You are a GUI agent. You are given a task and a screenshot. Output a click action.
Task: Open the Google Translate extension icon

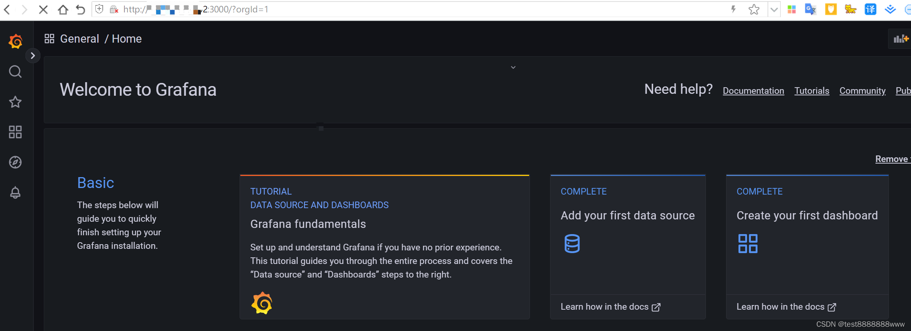pyautogui.click(x=811, y=9)
